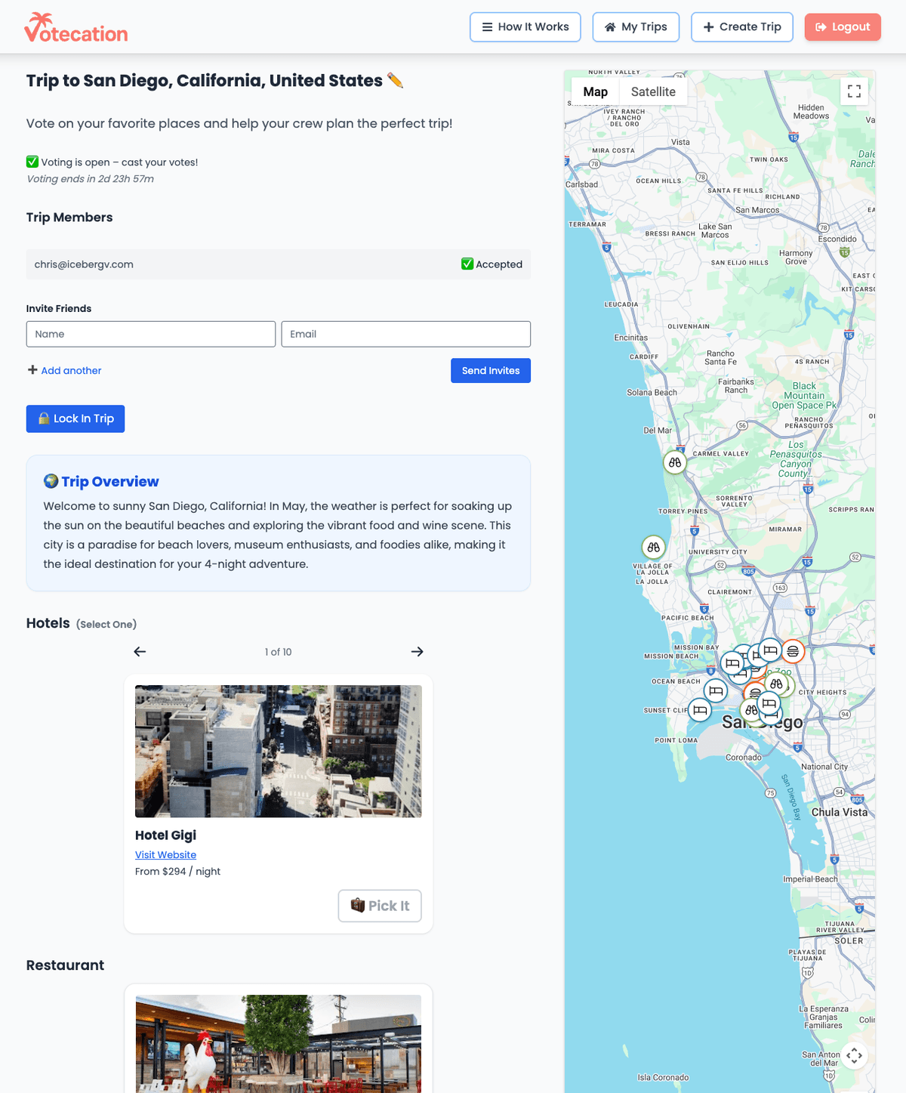Image resolution: width=906 pixels, height=1093 pixels.
Task: Click the Send Invites button
Action: (490, 370)
